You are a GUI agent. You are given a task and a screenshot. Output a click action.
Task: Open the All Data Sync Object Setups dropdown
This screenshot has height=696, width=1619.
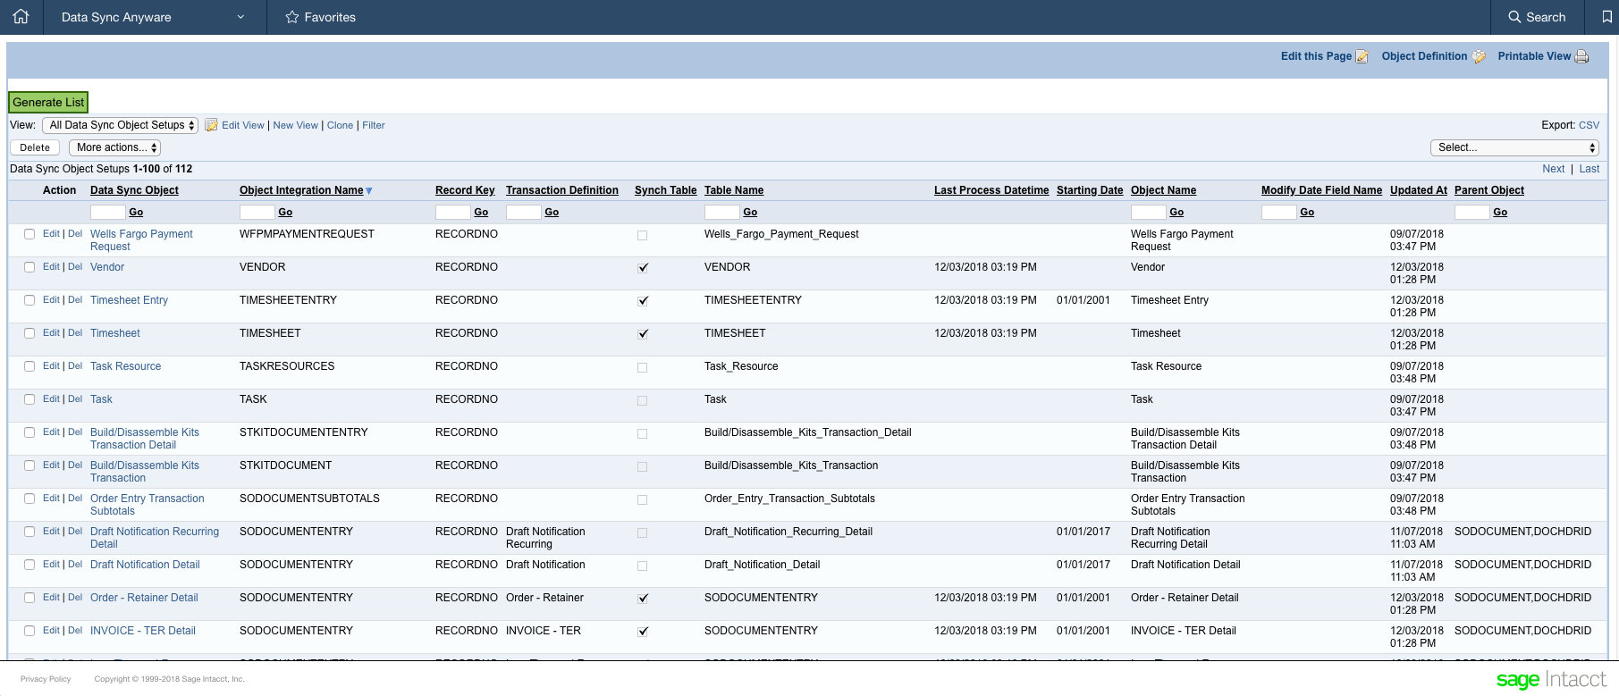click(121, 125)
